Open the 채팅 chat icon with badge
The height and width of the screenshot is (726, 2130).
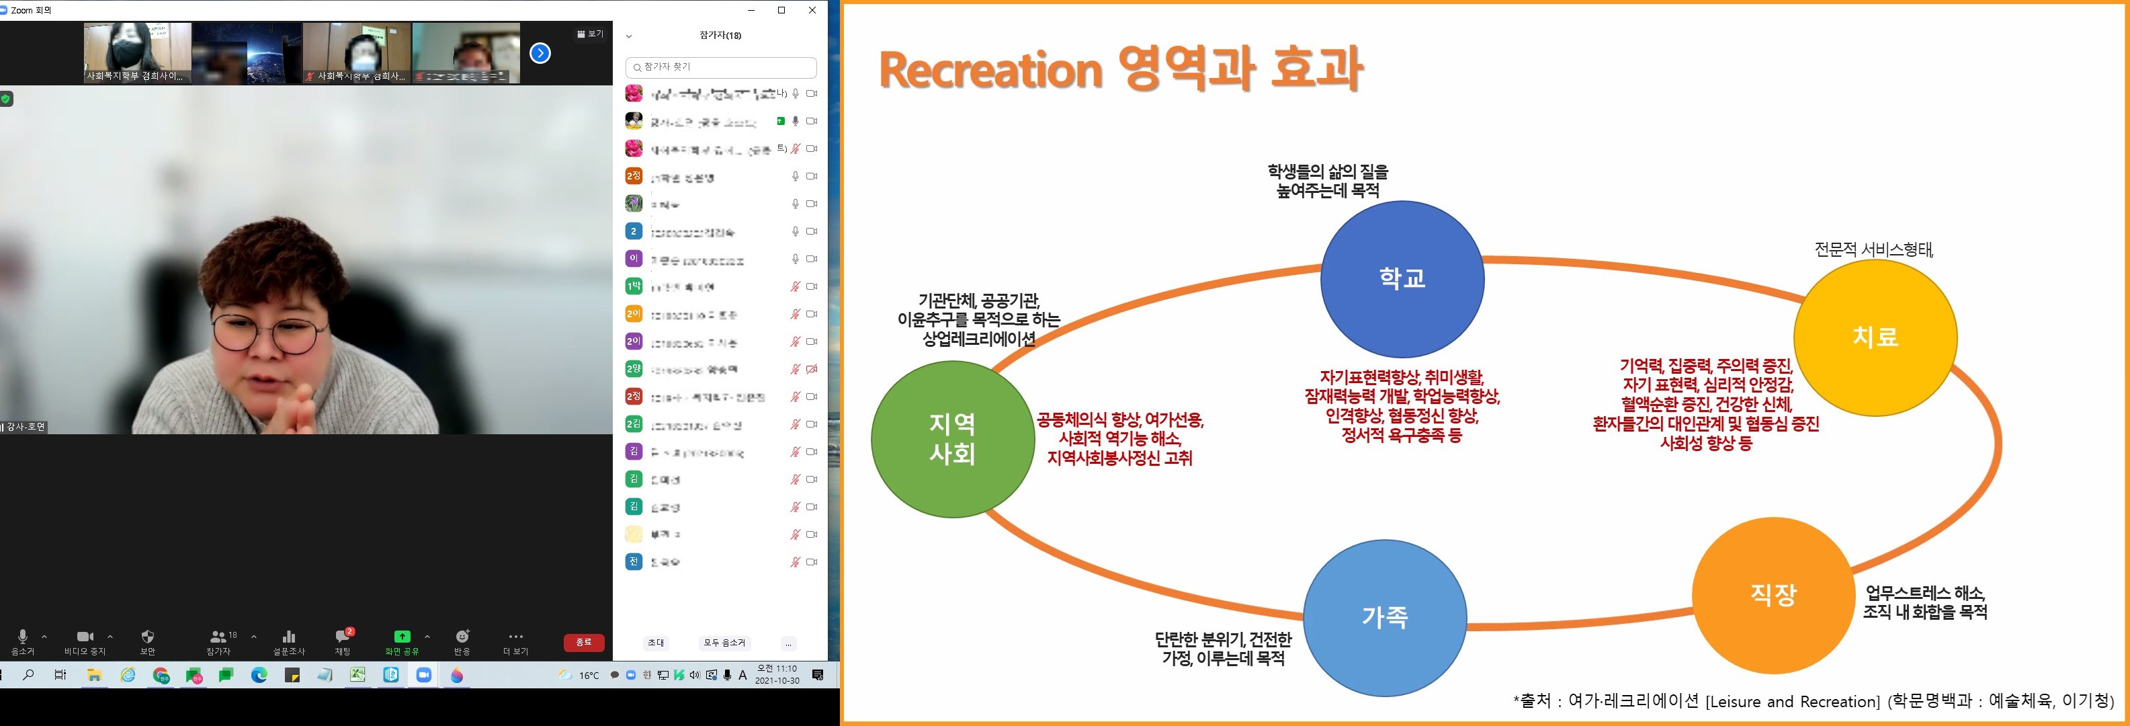coord(342,637)
